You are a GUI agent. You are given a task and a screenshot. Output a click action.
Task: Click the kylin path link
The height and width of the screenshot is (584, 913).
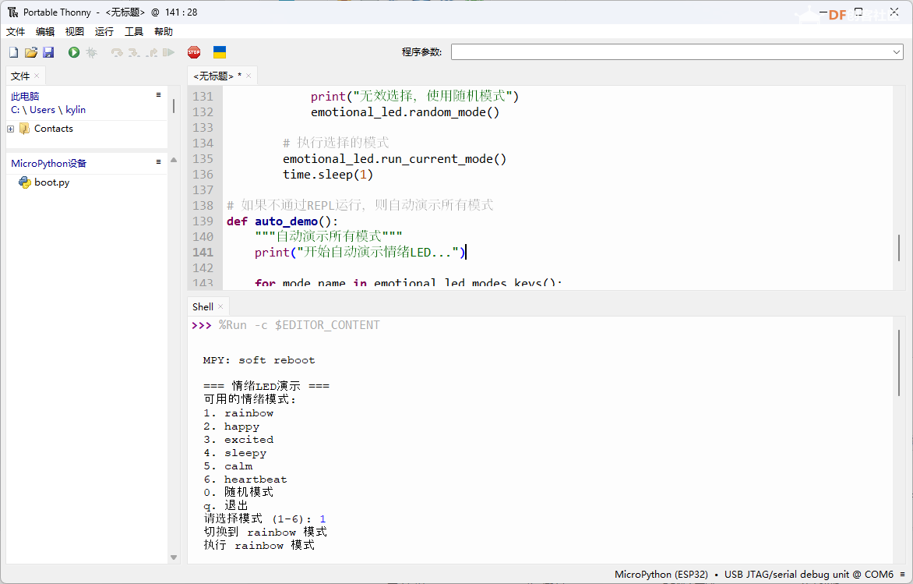76,110
